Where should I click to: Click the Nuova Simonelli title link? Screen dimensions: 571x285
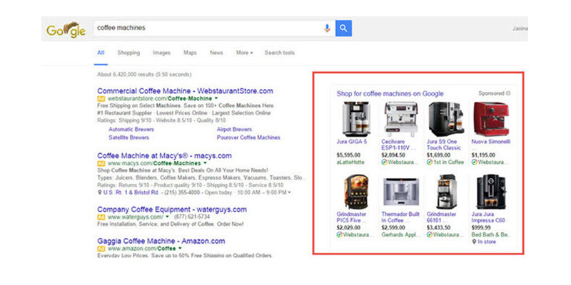pyautogui.click(x=491, y=142)
